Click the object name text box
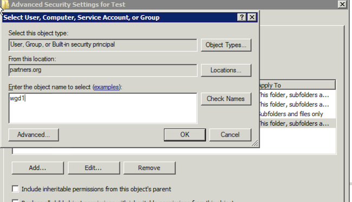This screenshot has width=352, height=202. pyautogui.click(x=103, y=108)
